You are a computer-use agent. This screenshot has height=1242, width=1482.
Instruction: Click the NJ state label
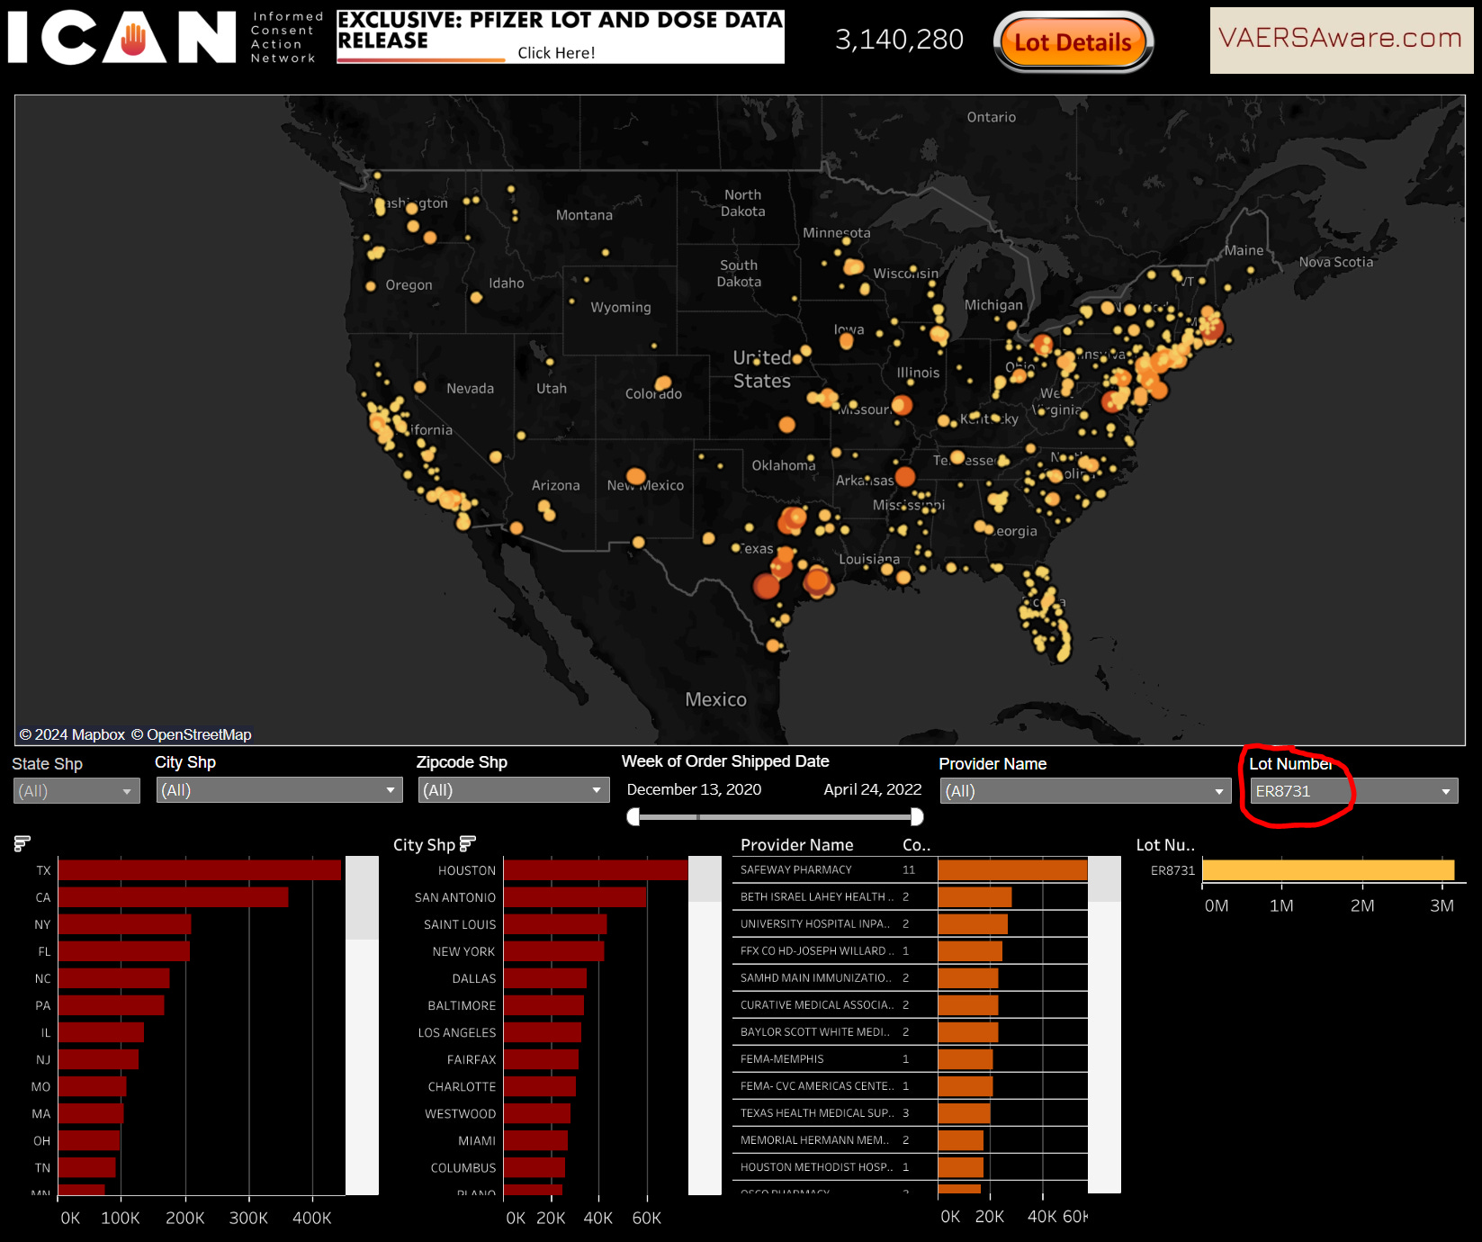[x=43, y=1059]
